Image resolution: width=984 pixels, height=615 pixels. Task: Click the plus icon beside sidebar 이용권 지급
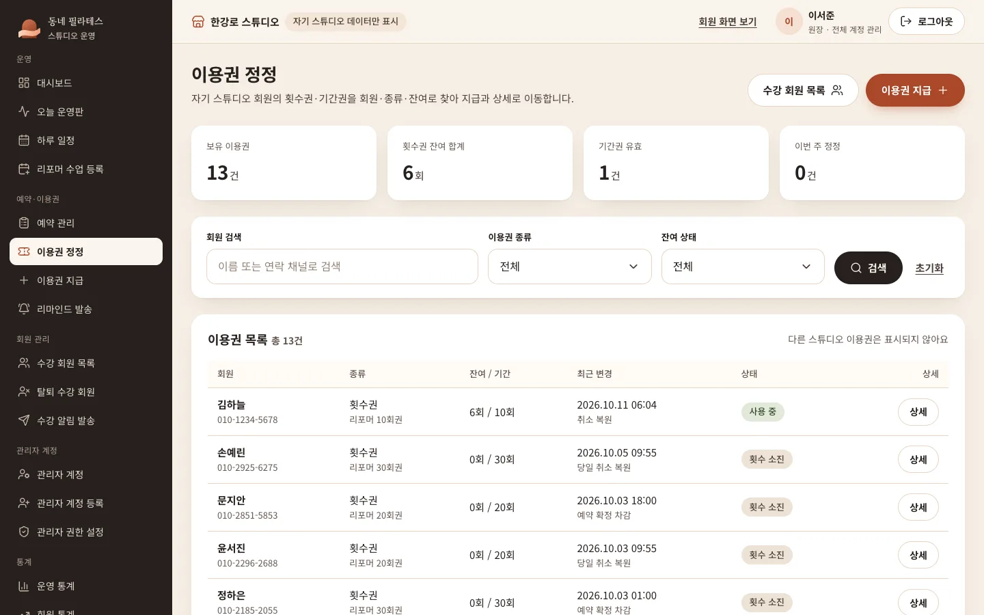(x=24, y=280)
